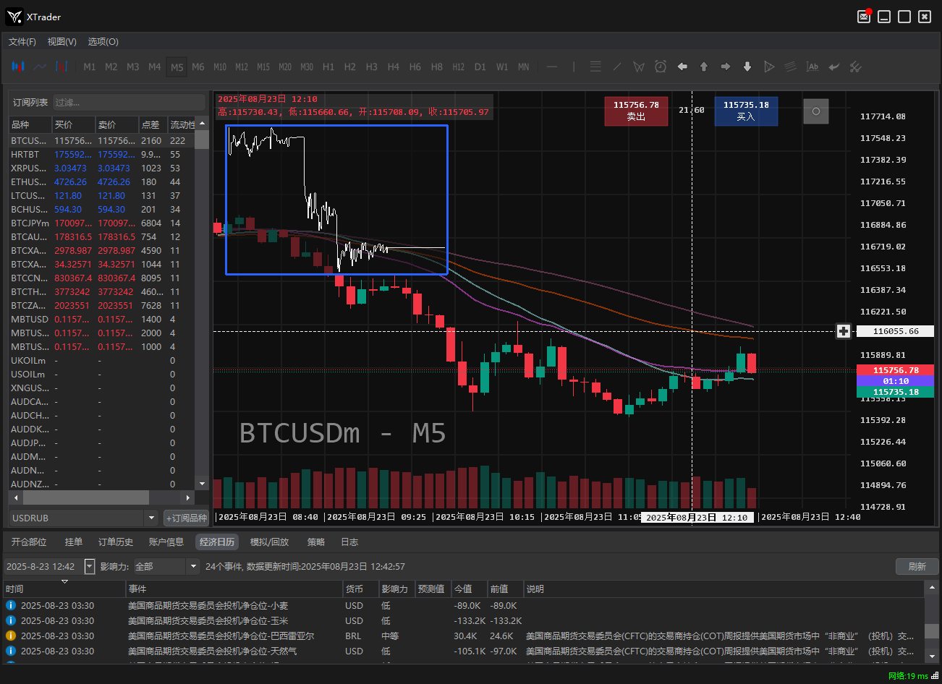This screenshot has width=942, height=684.
Task: Open the 影响力 impact filter dropdown
Action: click(x=193, y=567)
